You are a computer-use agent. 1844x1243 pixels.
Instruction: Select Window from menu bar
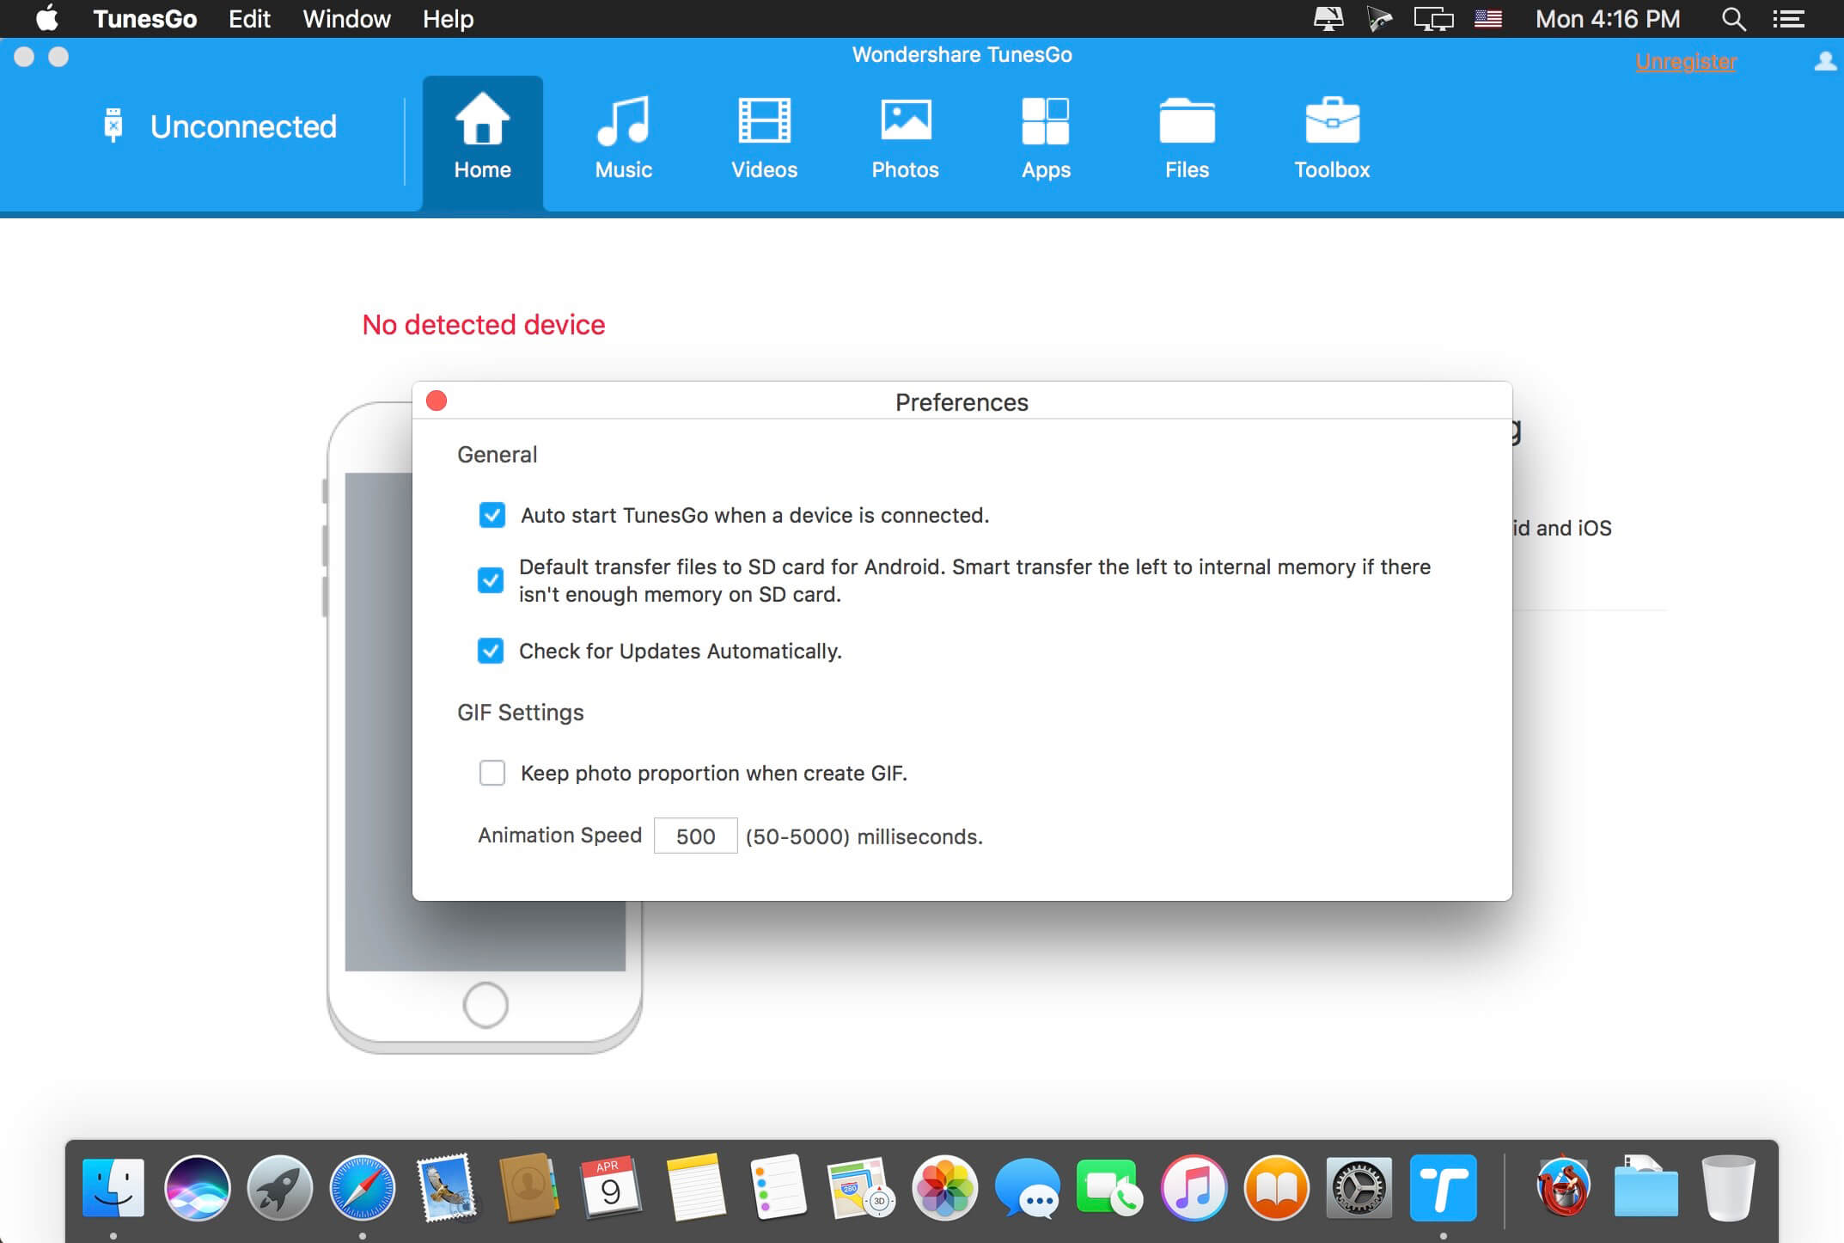coord(344,20)
